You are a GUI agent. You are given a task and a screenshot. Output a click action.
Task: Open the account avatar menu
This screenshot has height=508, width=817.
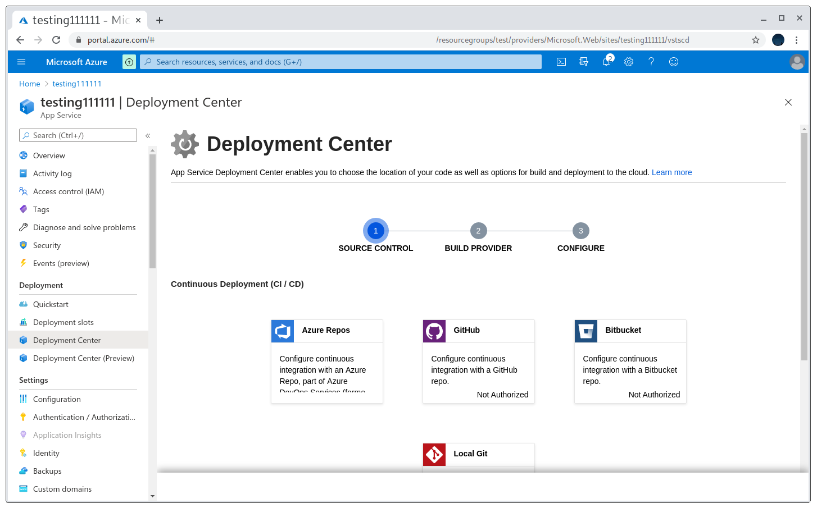(x=797, y=62)
